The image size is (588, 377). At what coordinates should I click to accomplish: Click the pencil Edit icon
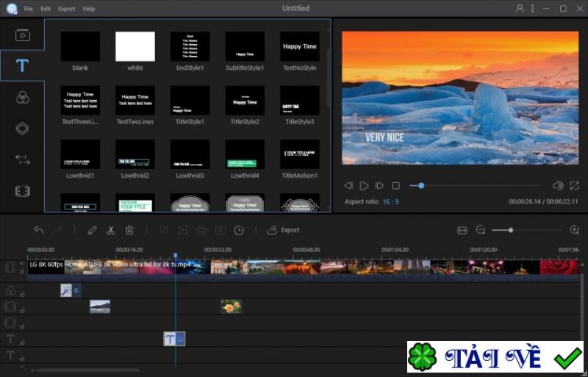pos(92,230)
